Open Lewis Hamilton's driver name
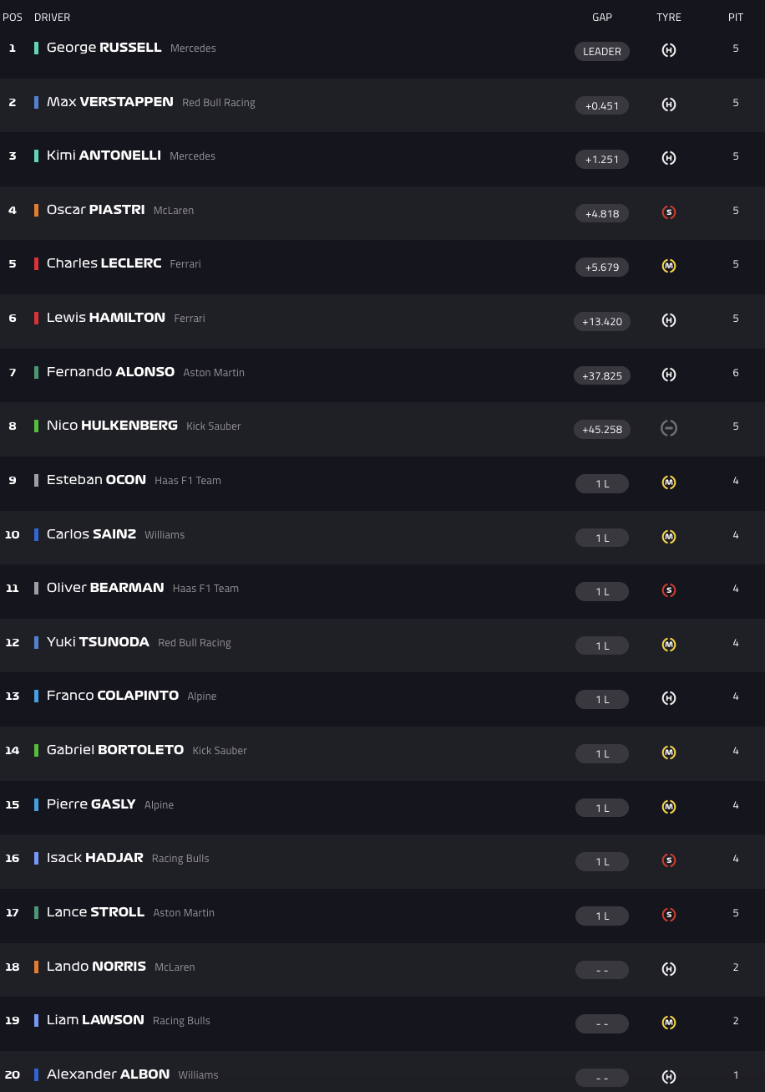 coord(106,318)
